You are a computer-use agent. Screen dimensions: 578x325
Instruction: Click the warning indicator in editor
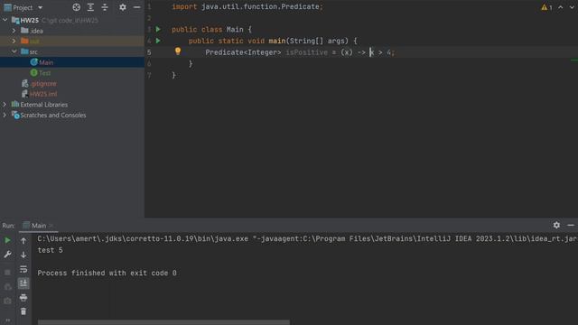tap(546, 7)
